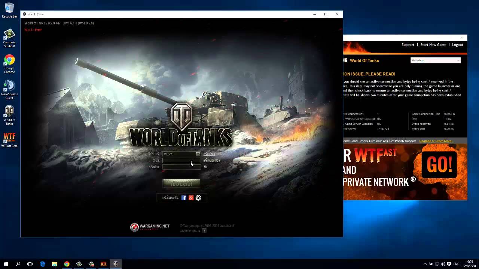Open Microsoft Edge from taskbar
The height and width of the screenshot is (269, 479).
[x=43, y=264]
